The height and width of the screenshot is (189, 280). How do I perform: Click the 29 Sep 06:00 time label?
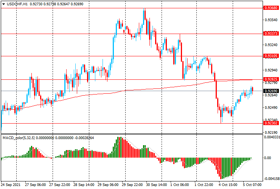(108, 185)
